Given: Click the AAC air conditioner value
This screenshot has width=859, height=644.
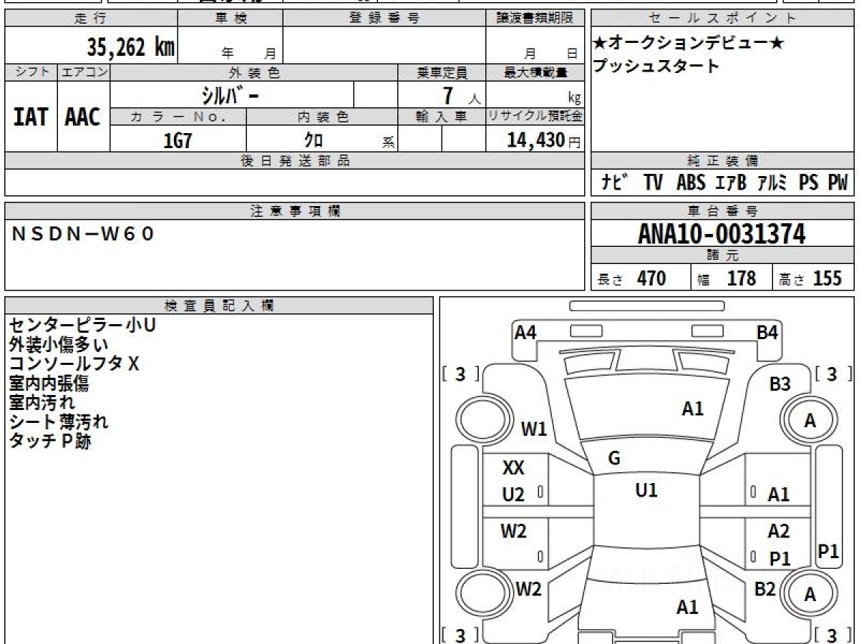Looking at the screenshot, I should [x=83, y=117].
